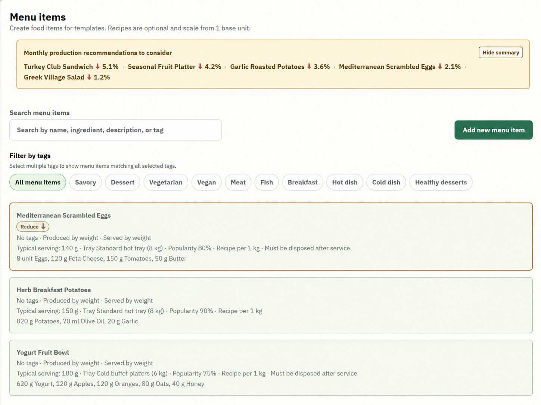Select Garlic Roasted Potatoes in the recommendations summary

tap(267, 66)
